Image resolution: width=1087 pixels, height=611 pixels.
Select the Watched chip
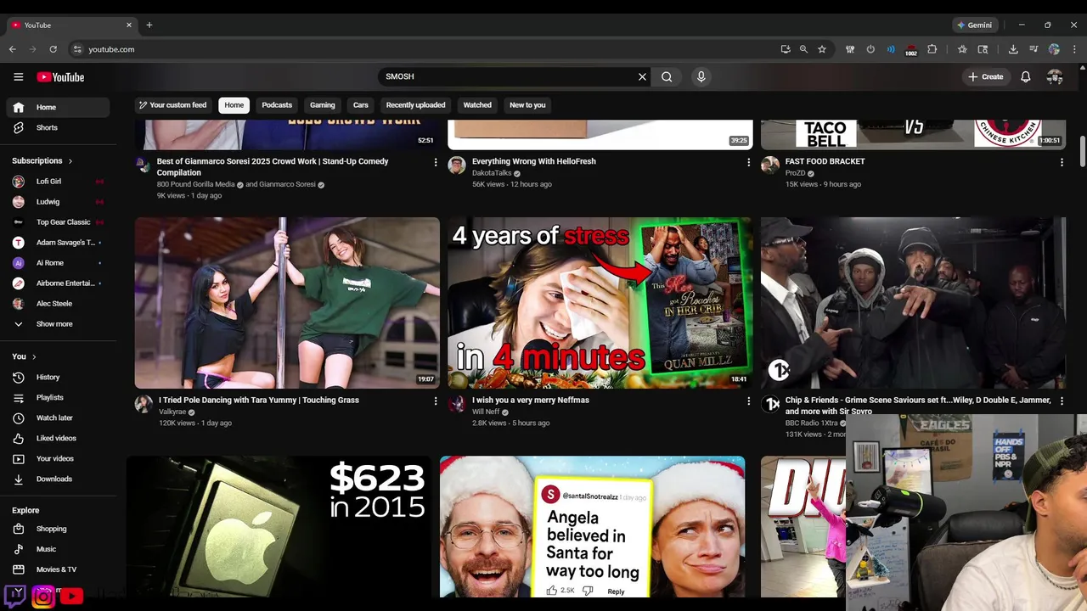(477, 105)
